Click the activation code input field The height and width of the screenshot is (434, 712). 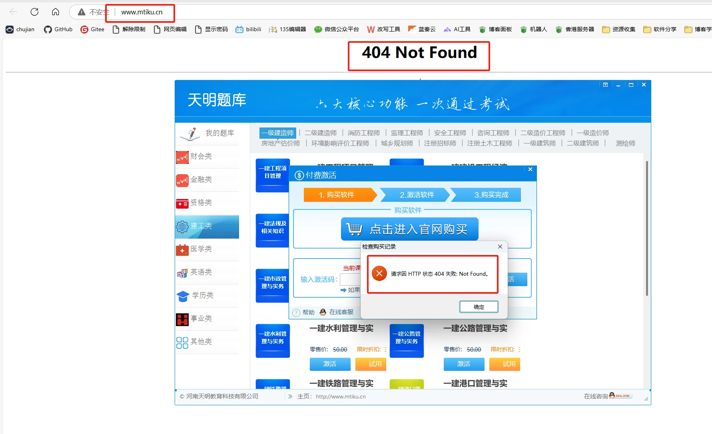(350, 279)
